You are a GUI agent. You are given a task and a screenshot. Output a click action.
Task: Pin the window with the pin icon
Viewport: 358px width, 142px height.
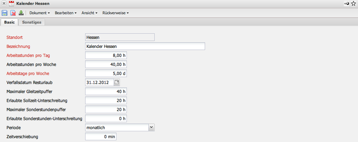[346, 3]
